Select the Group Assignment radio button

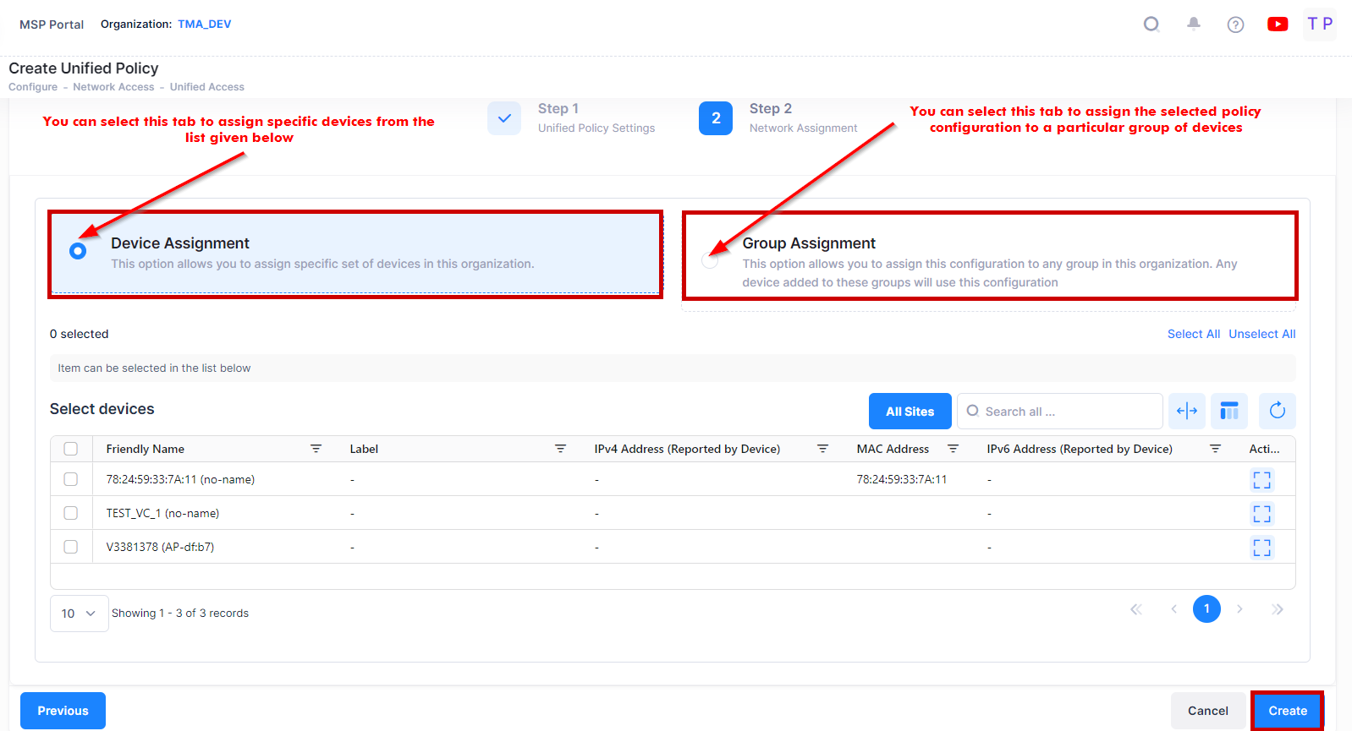(710, 260)
